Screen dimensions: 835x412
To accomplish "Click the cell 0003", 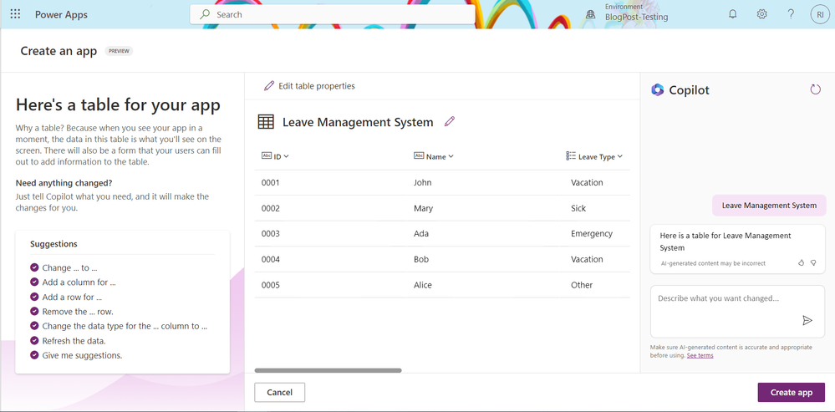I will click(271, 234).
